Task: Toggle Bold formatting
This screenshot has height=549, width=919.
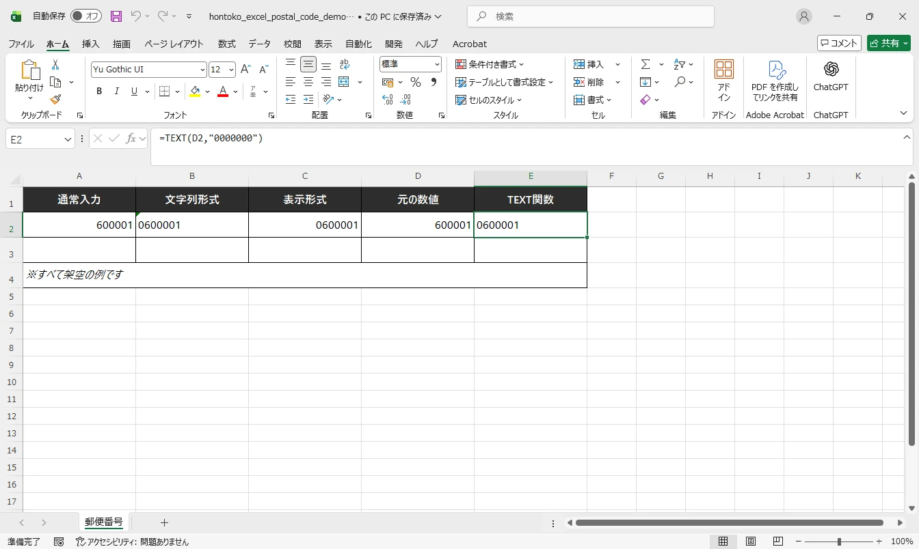Action: click(x=99, y=91)
